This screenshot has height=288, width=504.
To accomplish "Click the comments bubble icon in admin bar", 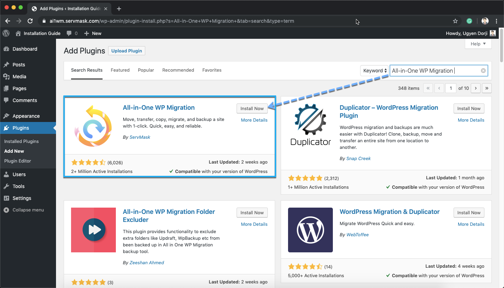I will click(69, 33).
